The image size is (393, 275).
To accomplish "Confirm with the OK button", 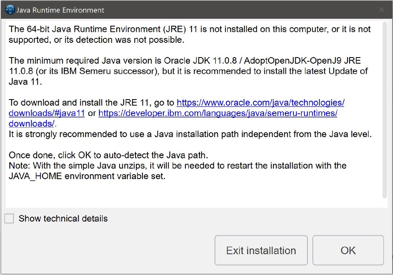I will pos(348,251).
